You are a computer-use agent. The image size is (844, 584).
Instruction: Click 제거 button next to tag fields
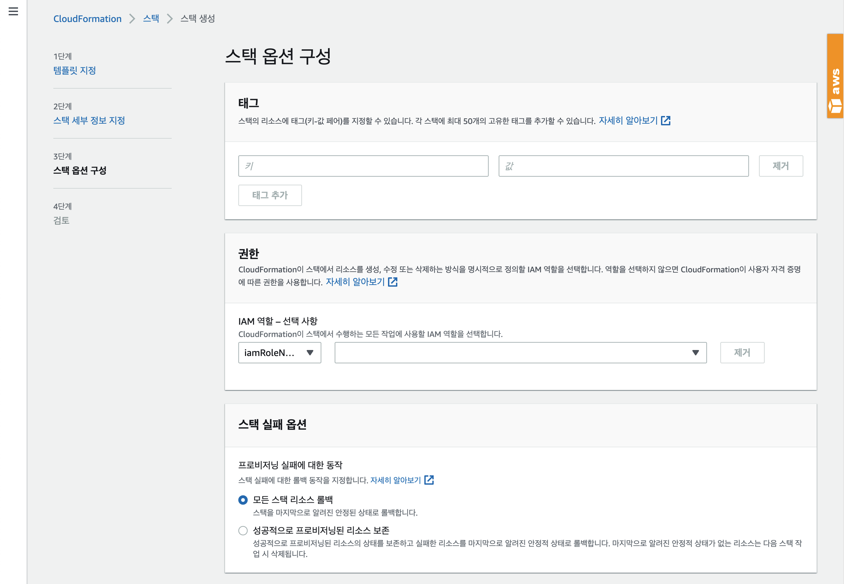[x=781, y=166]
